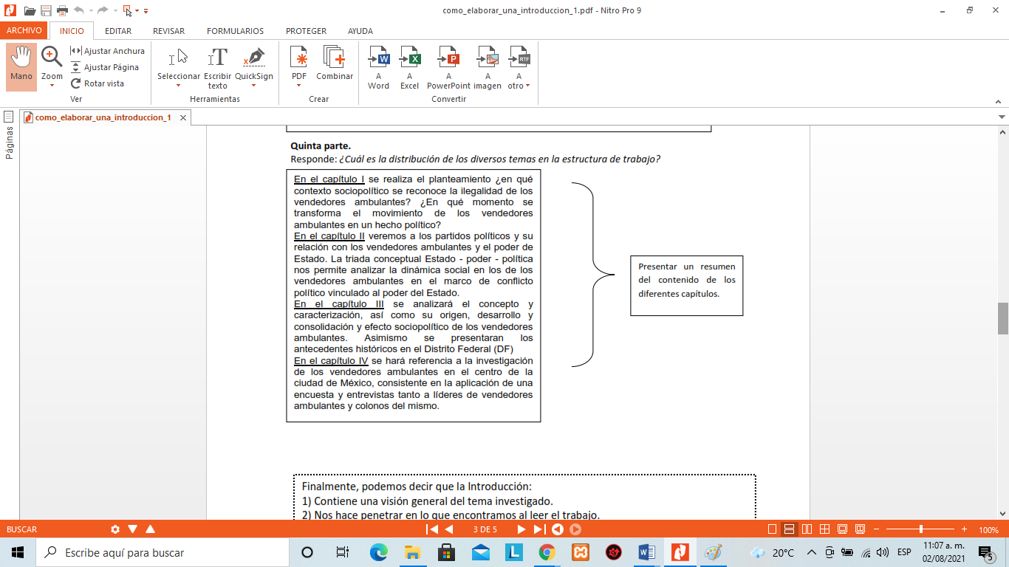Open Microsoft Edge from the taskbar
The width and height of the screenshot is (1009, 567).
point(378,552)
